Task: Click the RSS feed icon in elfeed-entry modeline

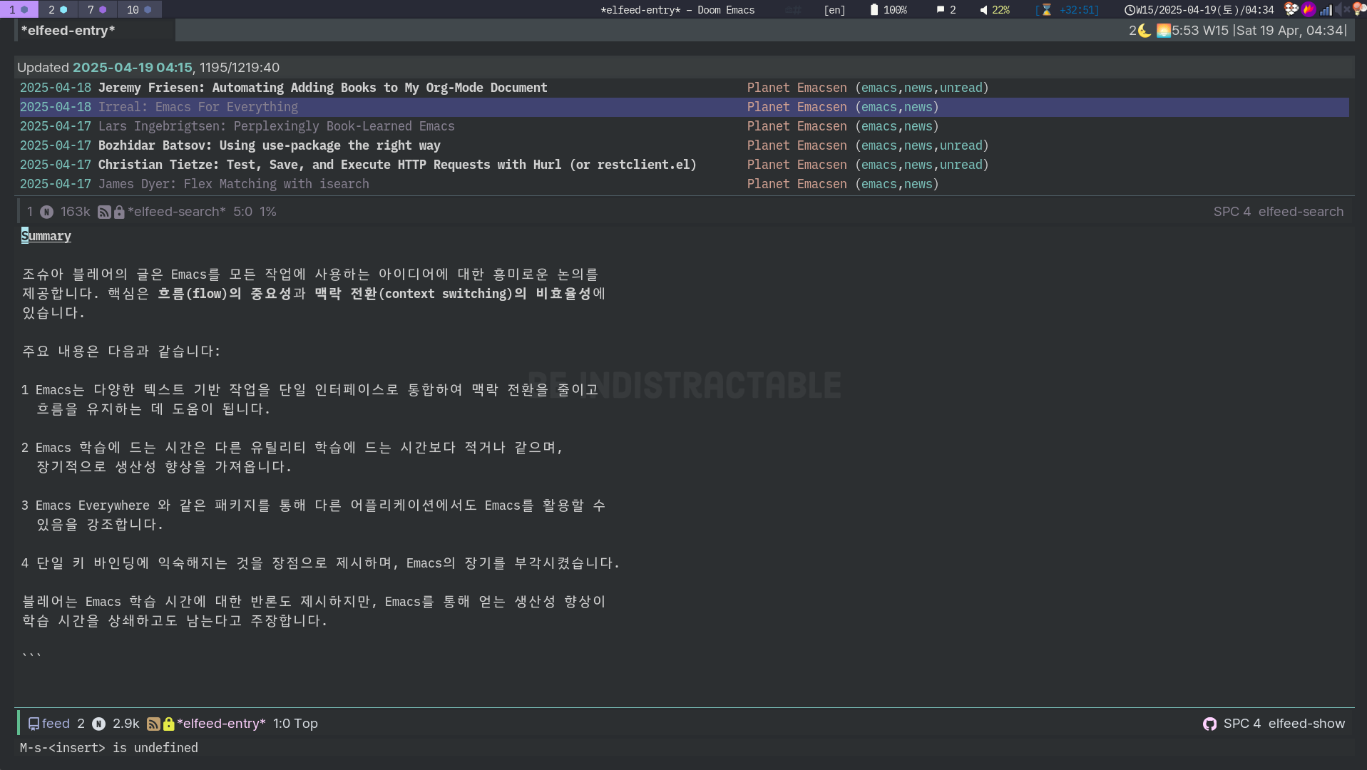Action: point(153,724)
